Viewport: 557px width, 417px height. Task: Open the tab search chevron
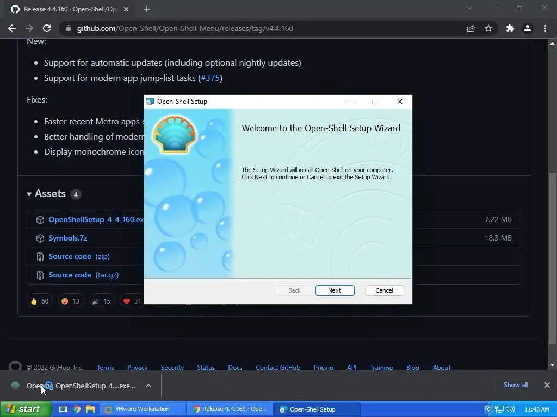pos(469,8)
